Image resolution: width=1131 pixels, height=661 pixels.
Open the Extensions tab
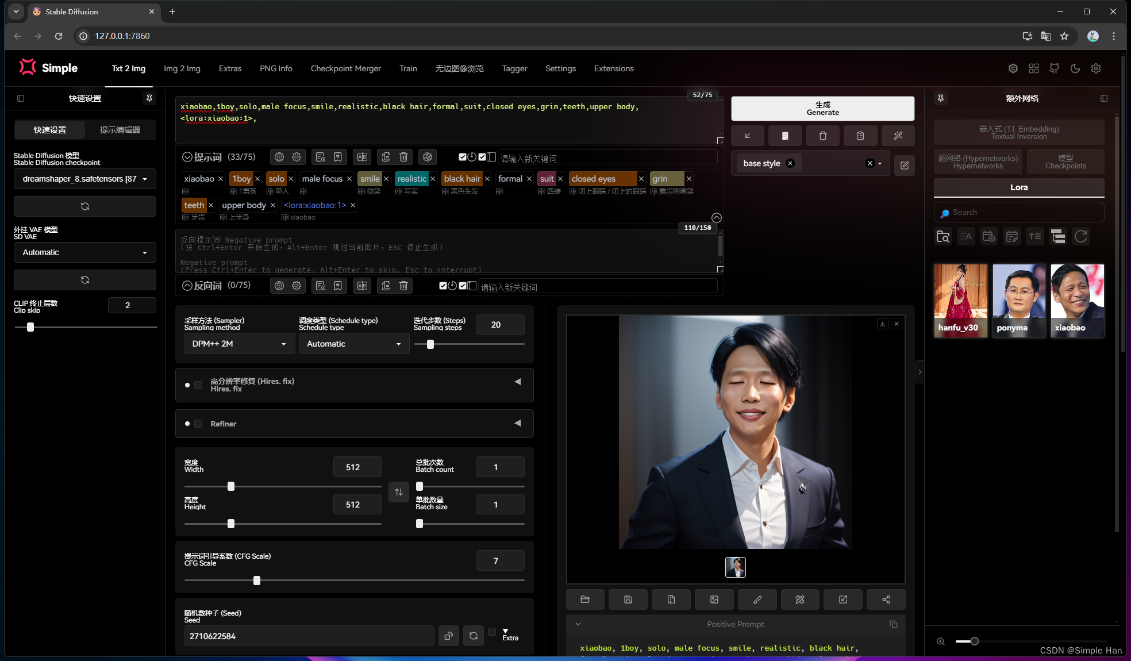(613, 68)
